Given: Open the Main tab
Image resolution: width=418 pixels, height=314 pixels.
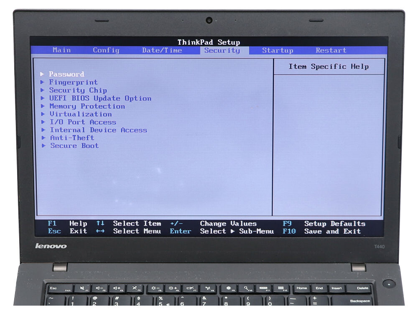Looking at the screenshot, I should coord(62,50).
